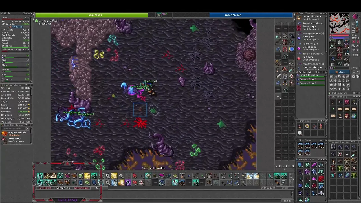Click the armor equipment slot
The width and height of the screenshot is (361, 203).
(x=340, y=49)
